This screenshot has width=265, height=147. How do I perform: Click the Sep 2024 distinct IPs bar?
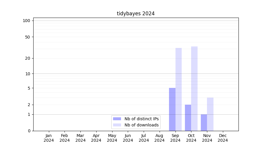[x=172, y=109]
